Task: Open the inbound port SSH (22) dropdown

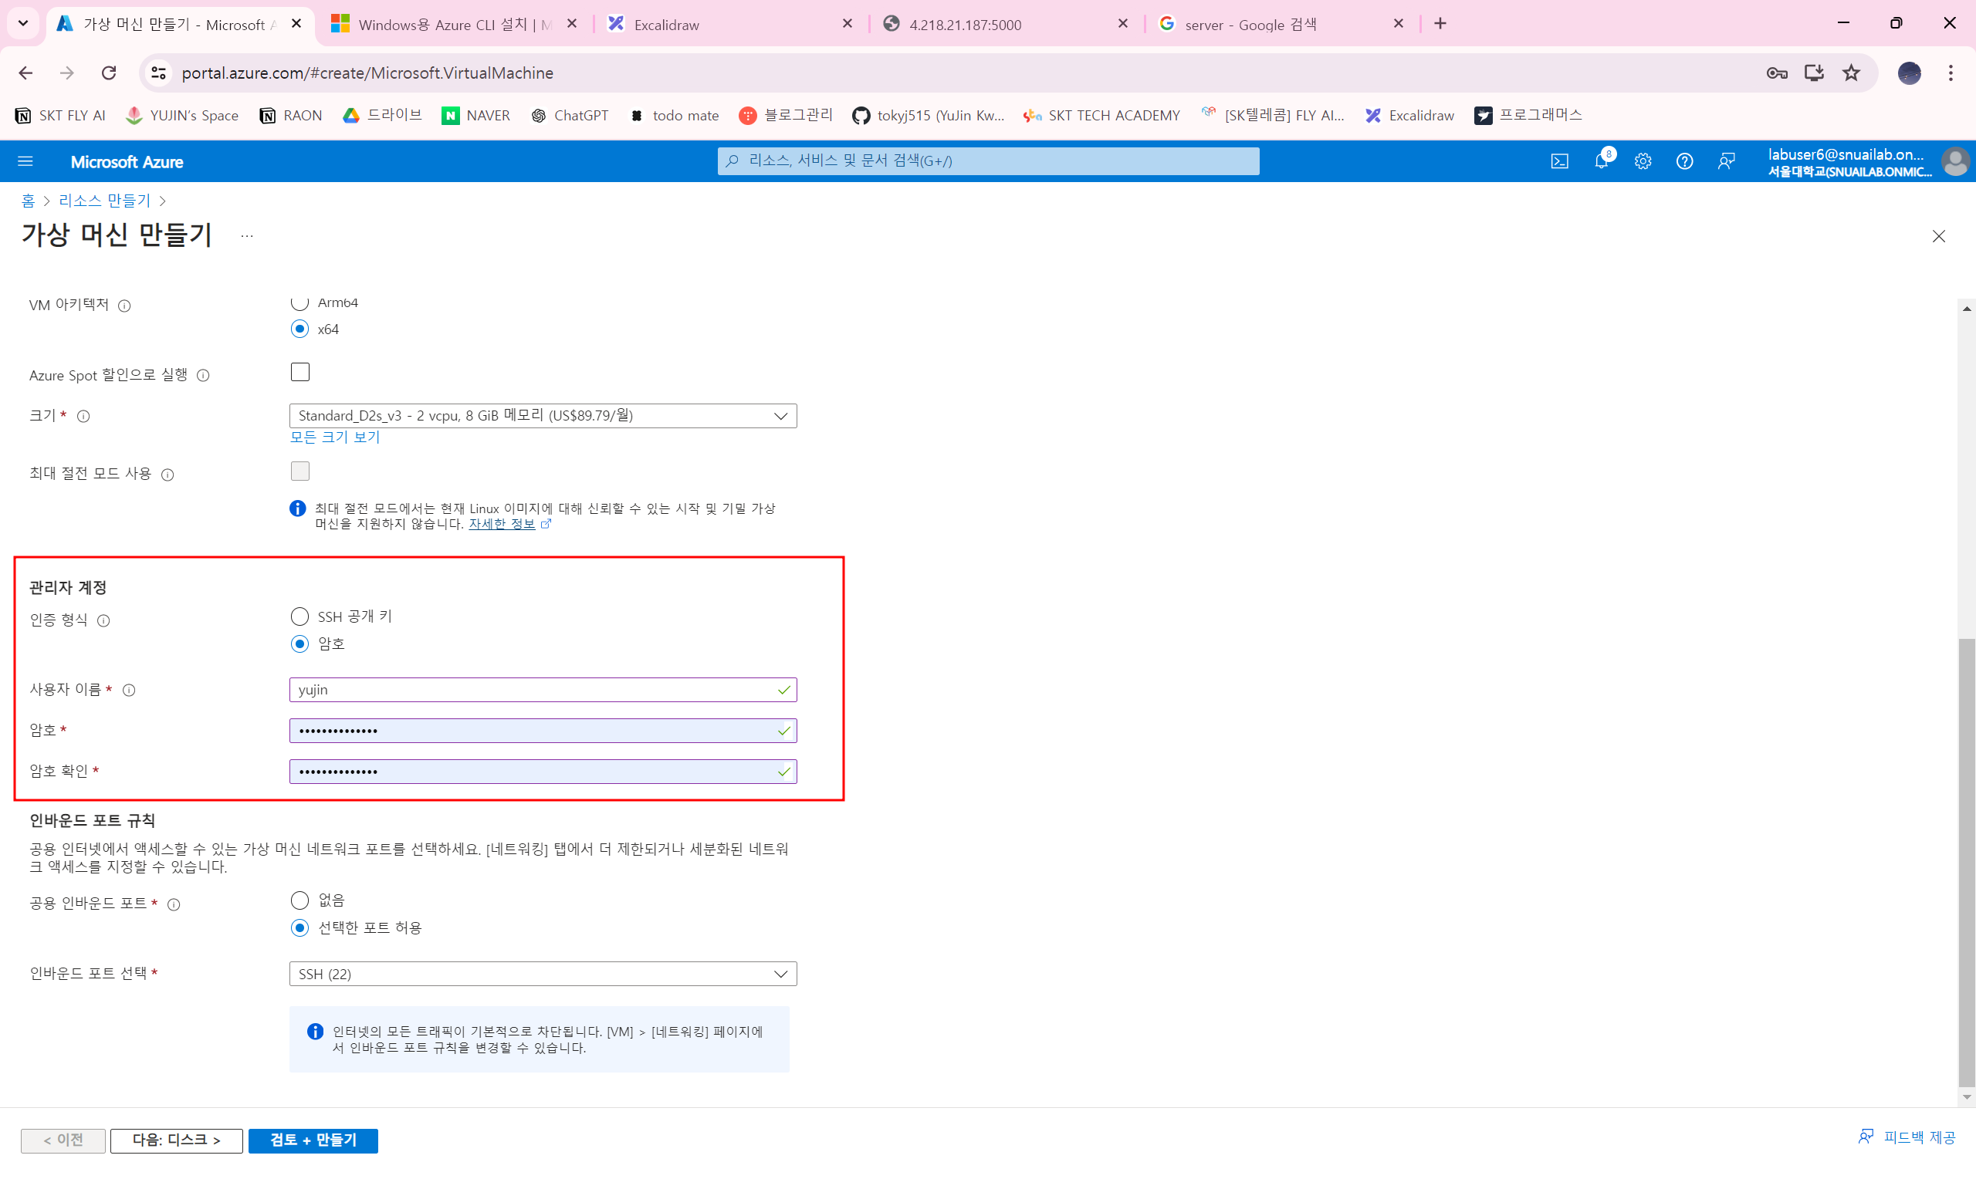Action: tap(543, 973)
